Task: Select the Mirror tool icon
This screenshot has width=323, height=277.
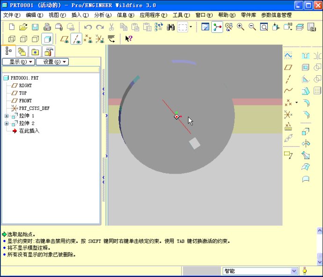Action: 306,144
